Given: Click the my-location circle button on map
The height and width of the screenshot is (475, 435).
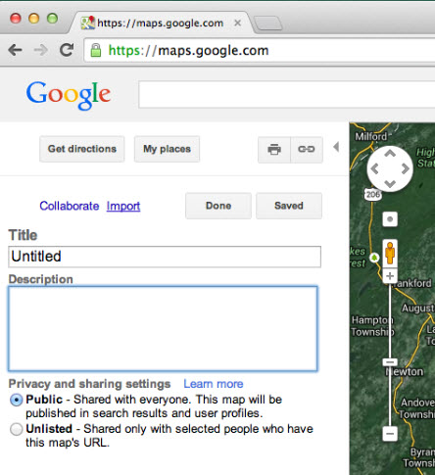Looking at the screenshot, I should point(390,219).
